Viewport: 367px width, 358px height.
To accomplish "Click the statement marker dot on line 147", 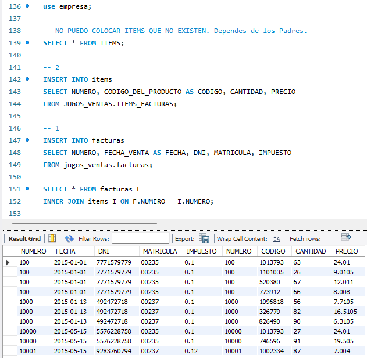I will (x=27, y=140).
